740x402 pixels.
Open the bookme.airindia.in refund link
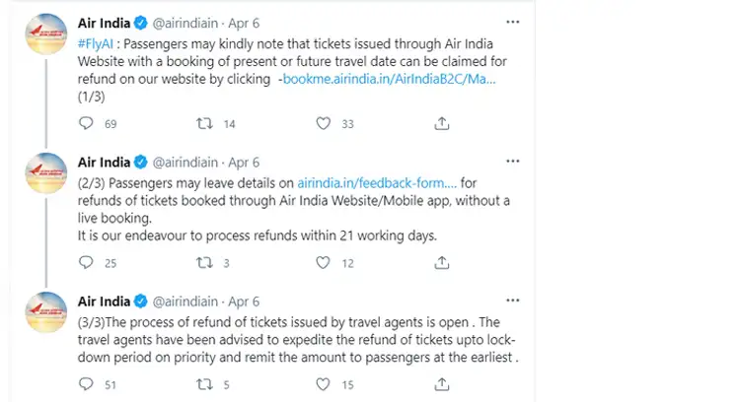pos(390,79)
